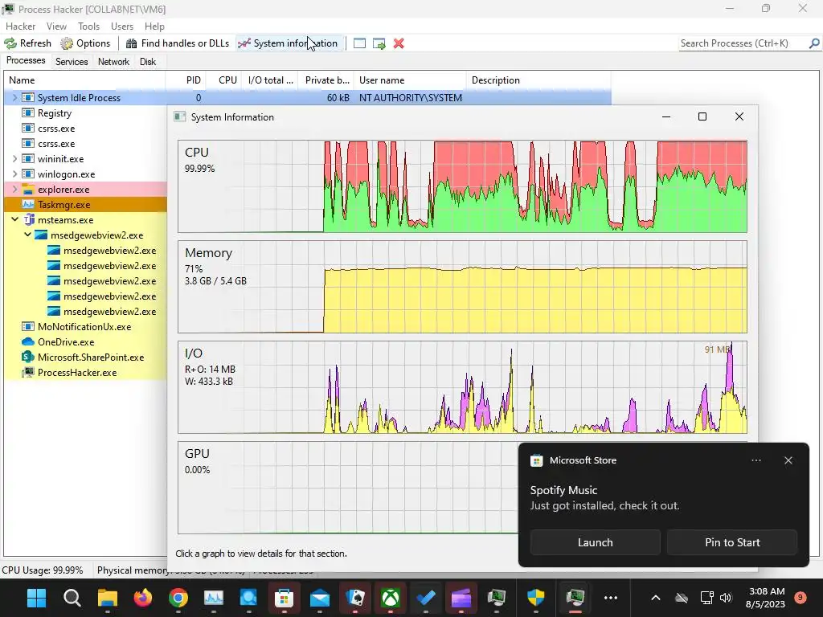Expand the System Idle Process node
Image resolution: width=823 pixels, height=617 pixels.
pyautogui.click(x=14, y=97)
